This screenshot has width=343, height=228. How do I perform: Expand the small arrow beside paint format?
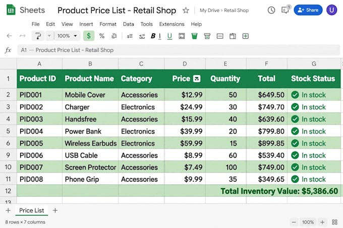(x=49, y=36)
